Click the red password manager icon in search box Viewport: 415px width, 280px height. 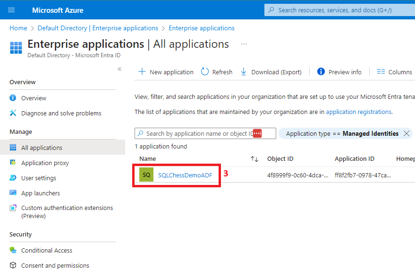257,133
